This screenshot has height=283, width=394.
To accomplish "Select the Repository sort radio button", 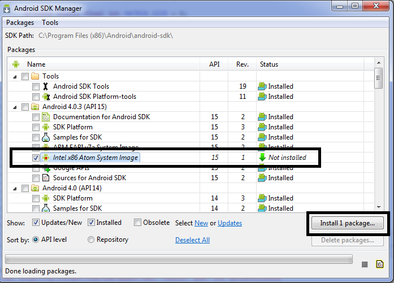I will click(x=91, y=240).
